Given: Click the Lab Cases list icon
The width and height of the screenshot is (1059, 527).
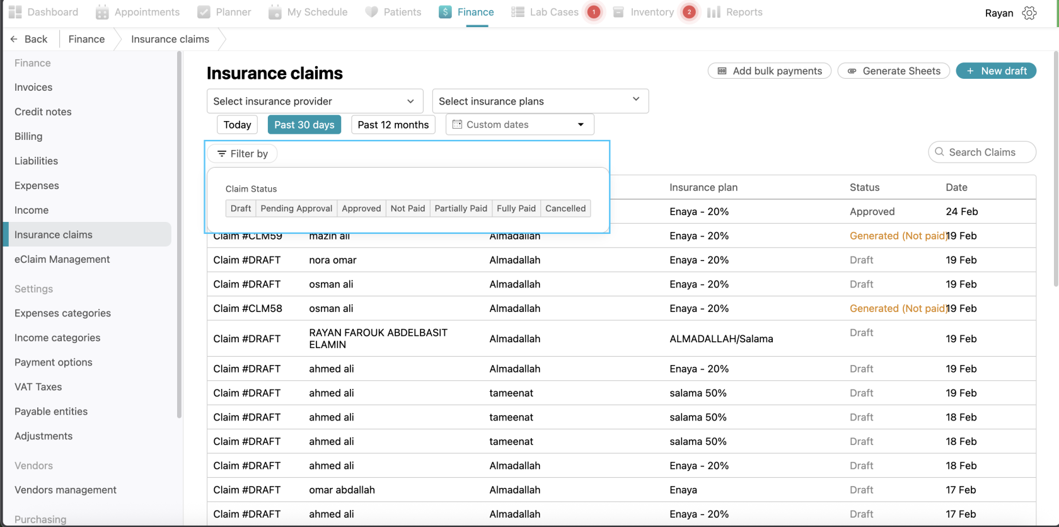Looking at the screenshot, I should tap(518, 12).
